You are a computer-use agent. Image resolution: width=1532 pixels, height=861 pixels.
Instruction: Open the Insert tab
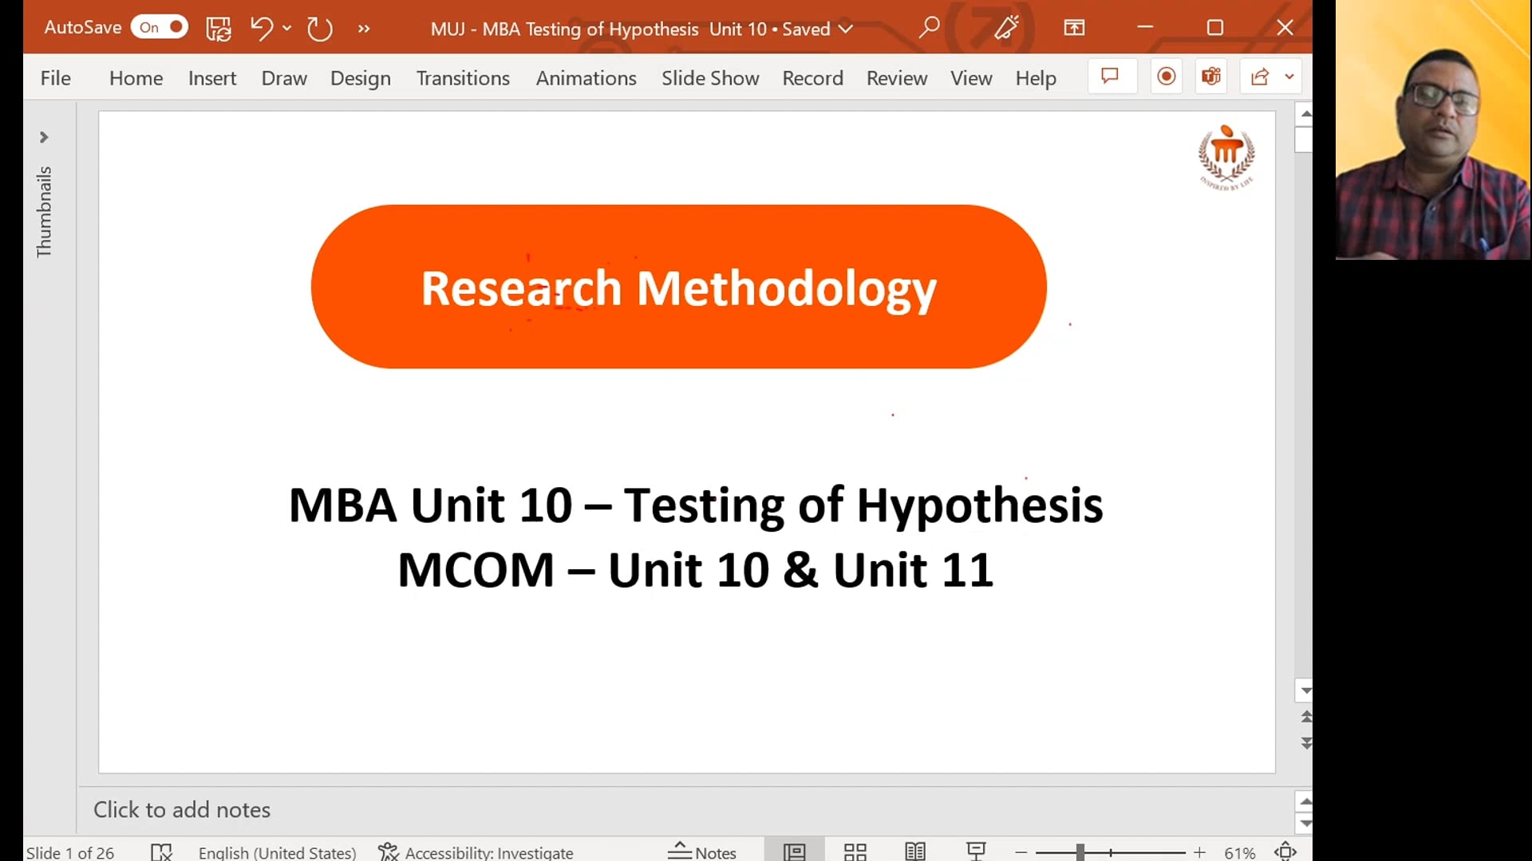(212, 78)
